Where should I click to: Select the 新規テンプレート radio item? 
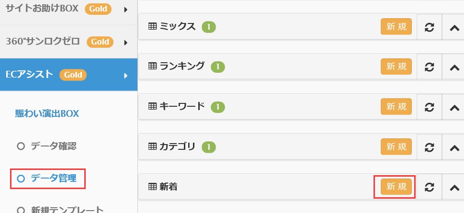coord(60,210)
